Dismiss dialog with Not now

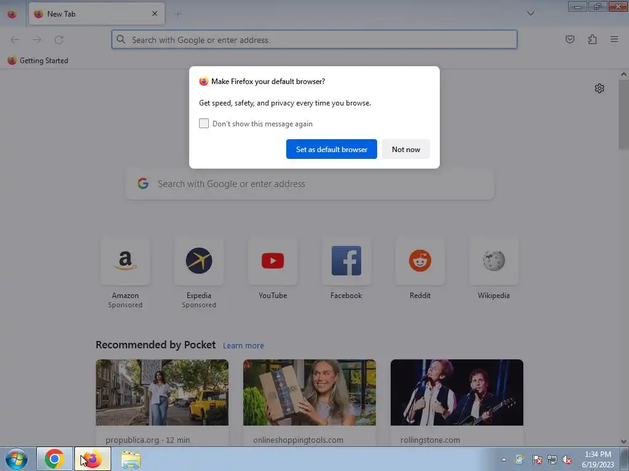coord(405,149)
